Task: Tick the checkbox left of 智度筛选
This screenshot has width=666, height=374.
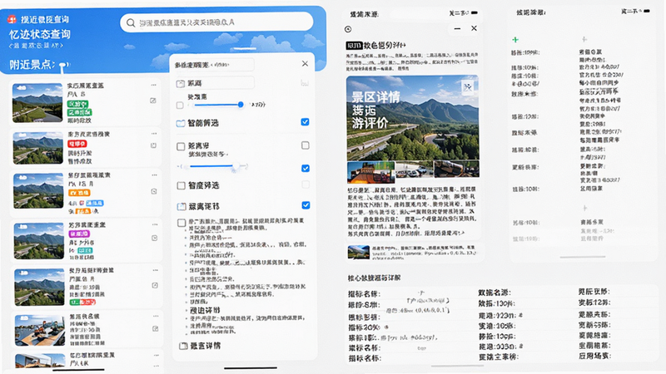Action: point(181,185)
